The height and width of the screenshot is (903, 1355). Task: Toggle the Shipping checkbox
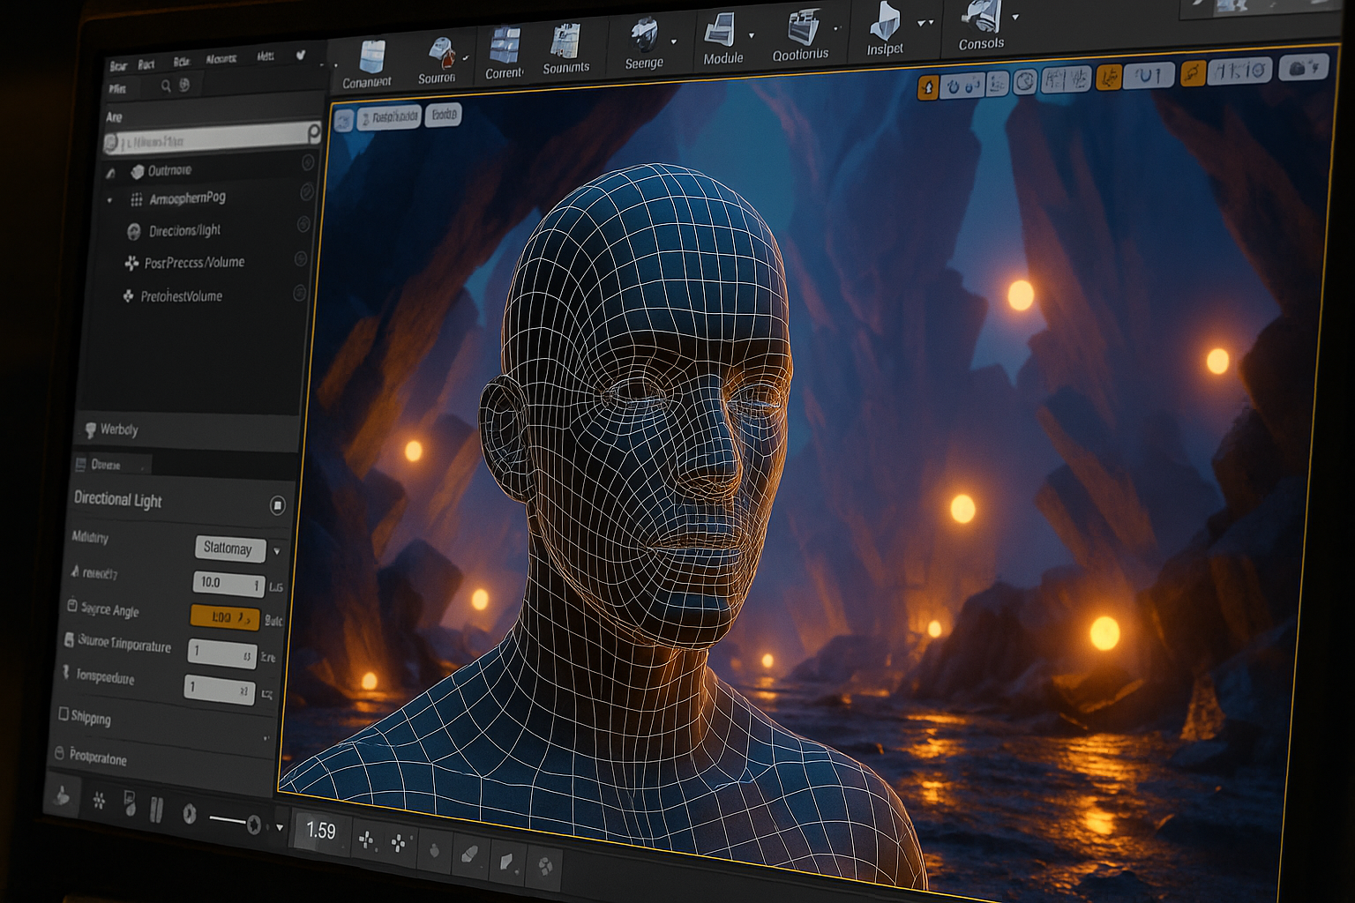(64, 713)
